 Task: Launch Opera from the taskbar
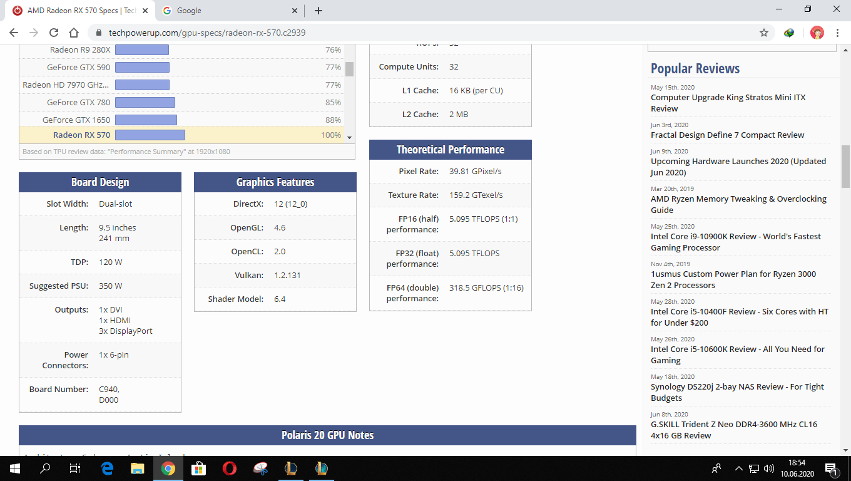pos(229,468)
